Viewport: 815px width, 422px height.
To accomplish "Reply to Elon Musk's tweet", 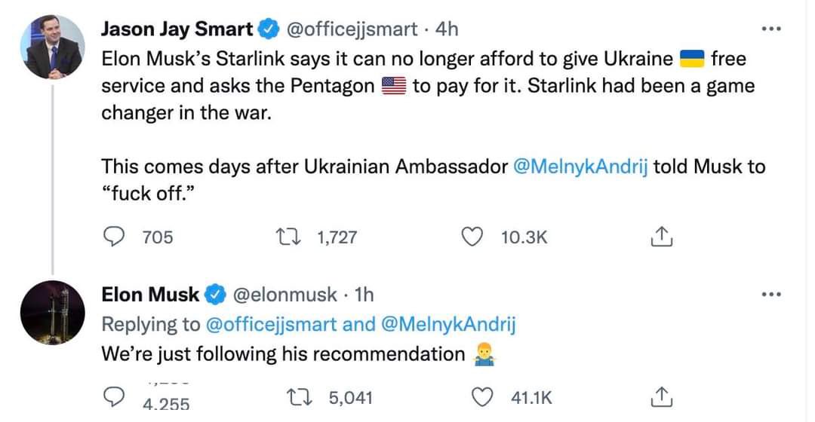I will (x=114, y=397).
